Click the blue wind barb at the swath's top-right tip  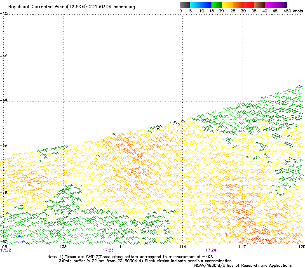pyautogui.click(x=301, y=86)
